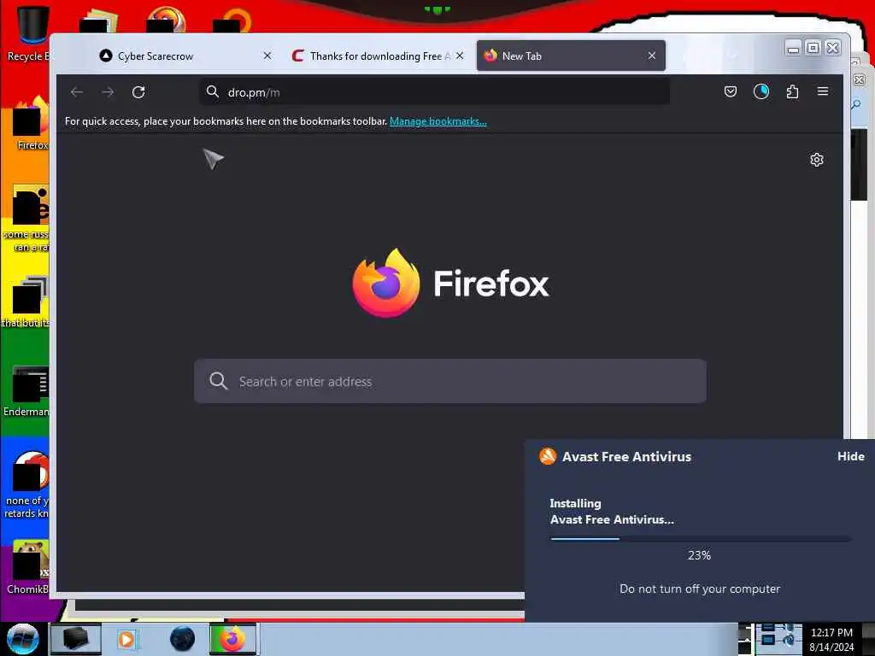Open the Pocket save icon
The height and width of the screenshot is (656, 875).
pyautogui.click(x=731, y=91)
